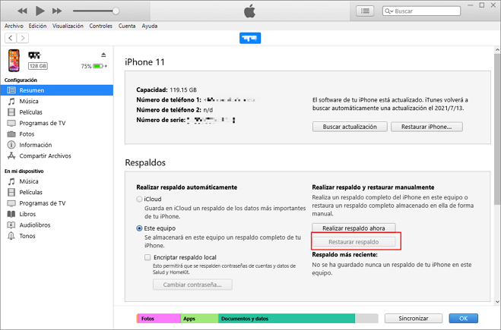This screenshot has width=501, height=330.
Task: Click Buscar actualización button
Action: point(350,127)
